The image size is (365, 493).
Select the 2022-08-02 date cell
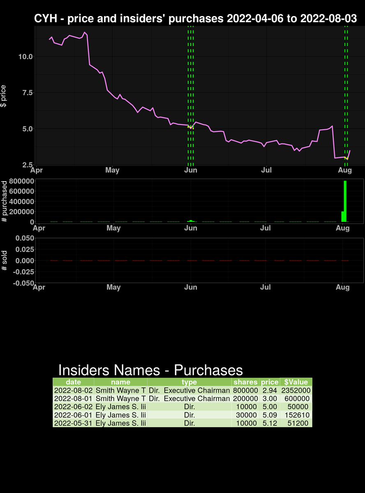(74, 390)
